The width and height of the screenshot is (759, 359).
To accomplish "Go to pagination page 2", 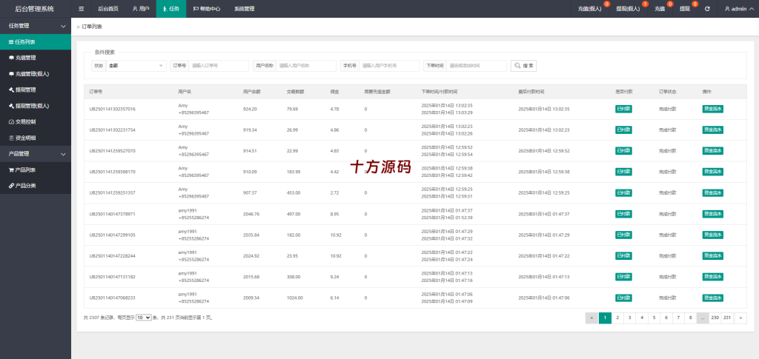I will 617,318.
